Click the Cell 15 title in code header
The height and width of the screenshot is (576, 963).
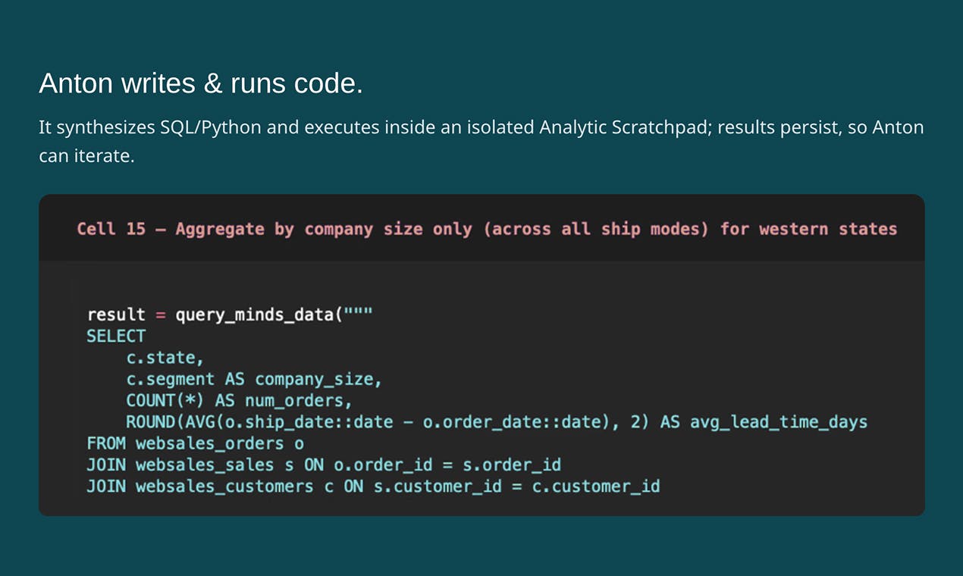tap(487, 229)
